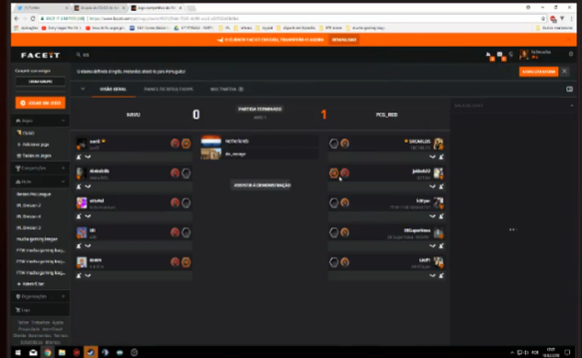Expand details under NAVU captain row
Screen dimensions: 582x358
coord(88,156)
